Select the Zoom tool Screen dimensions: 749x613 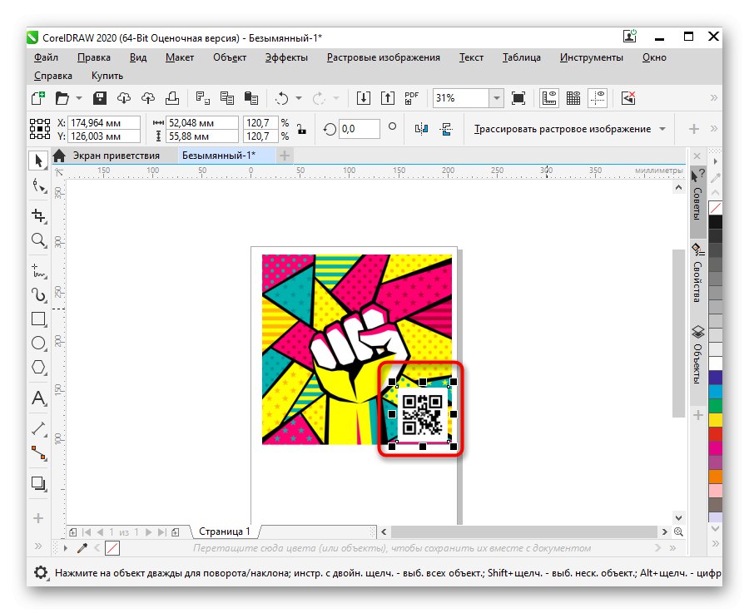37,241
